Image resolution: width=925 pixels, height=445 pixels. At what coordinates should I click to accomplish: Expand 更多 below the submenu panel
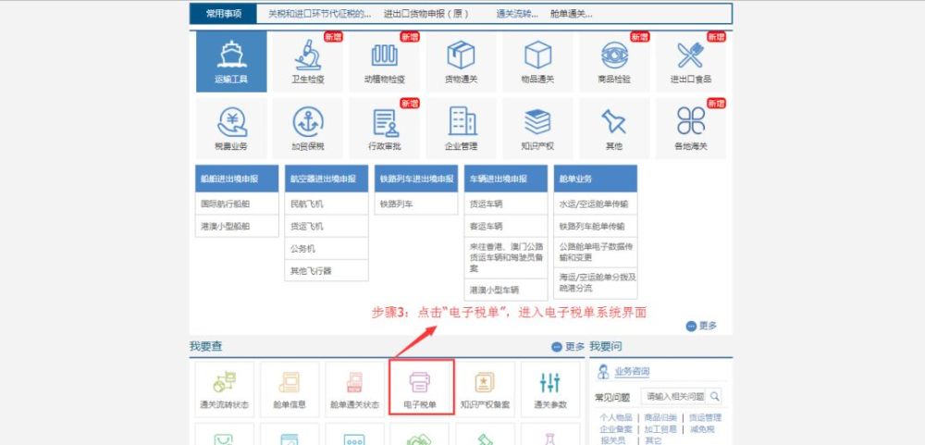click(x=701, y=326)
